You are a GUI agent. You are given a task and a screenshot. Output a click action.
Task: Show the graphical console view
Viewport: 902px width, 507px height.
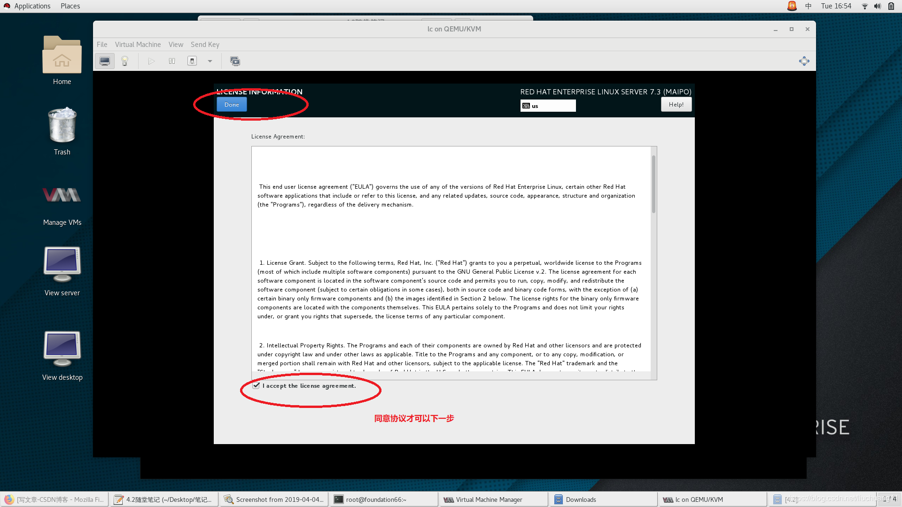(x=105, y=61)
